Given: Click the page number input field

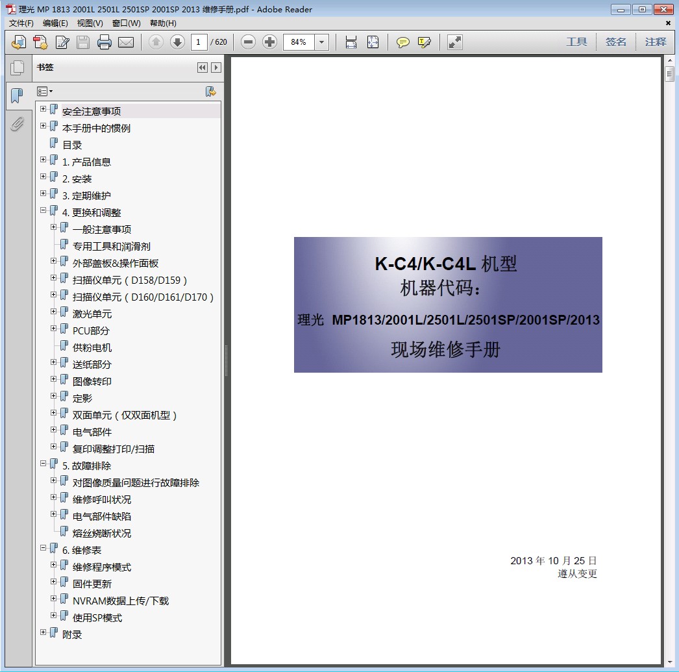Looking at the screenshot, I should coord(199,42).
